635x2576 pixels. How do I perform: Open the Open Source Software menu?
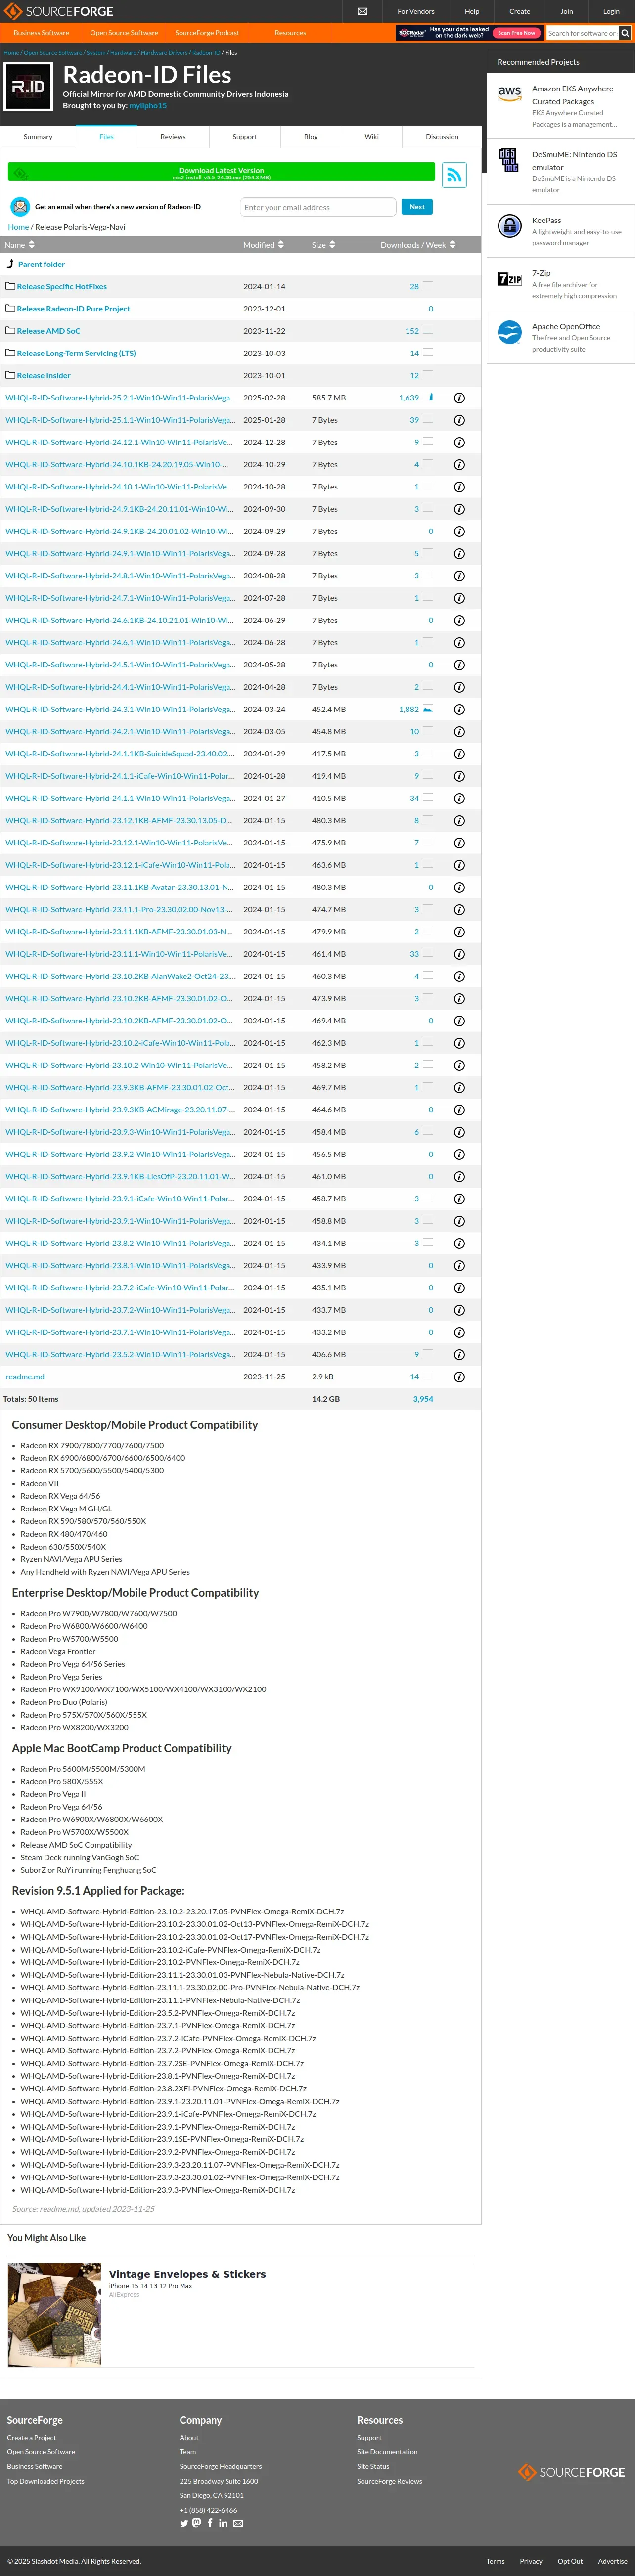[124, 33]
